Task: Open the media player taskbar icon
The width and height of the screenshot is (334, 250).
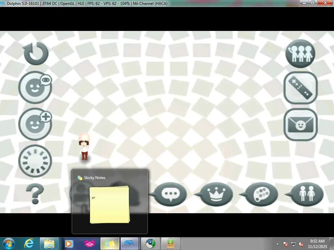Action: 69,243
